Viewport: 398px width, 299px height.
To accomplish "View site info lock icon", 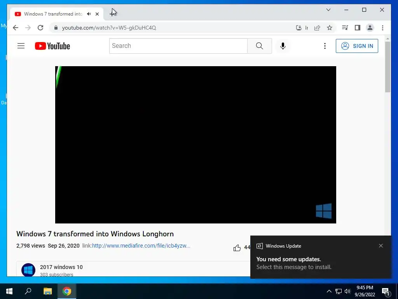I will (x=56, y=28).
